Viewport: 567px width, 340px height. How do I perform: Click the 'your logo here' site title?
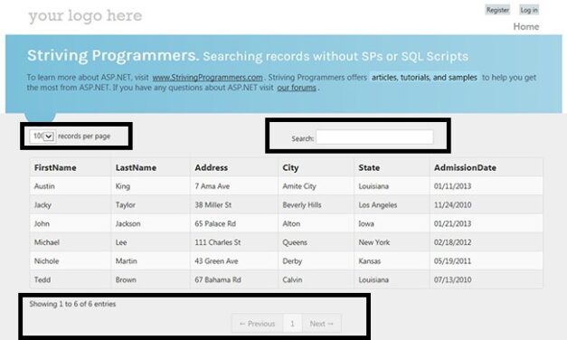point(85,16)
